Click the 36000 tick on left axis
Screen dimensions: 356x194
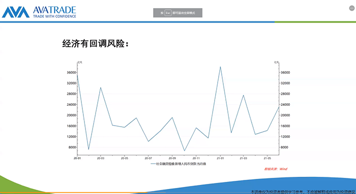point(71,72)
